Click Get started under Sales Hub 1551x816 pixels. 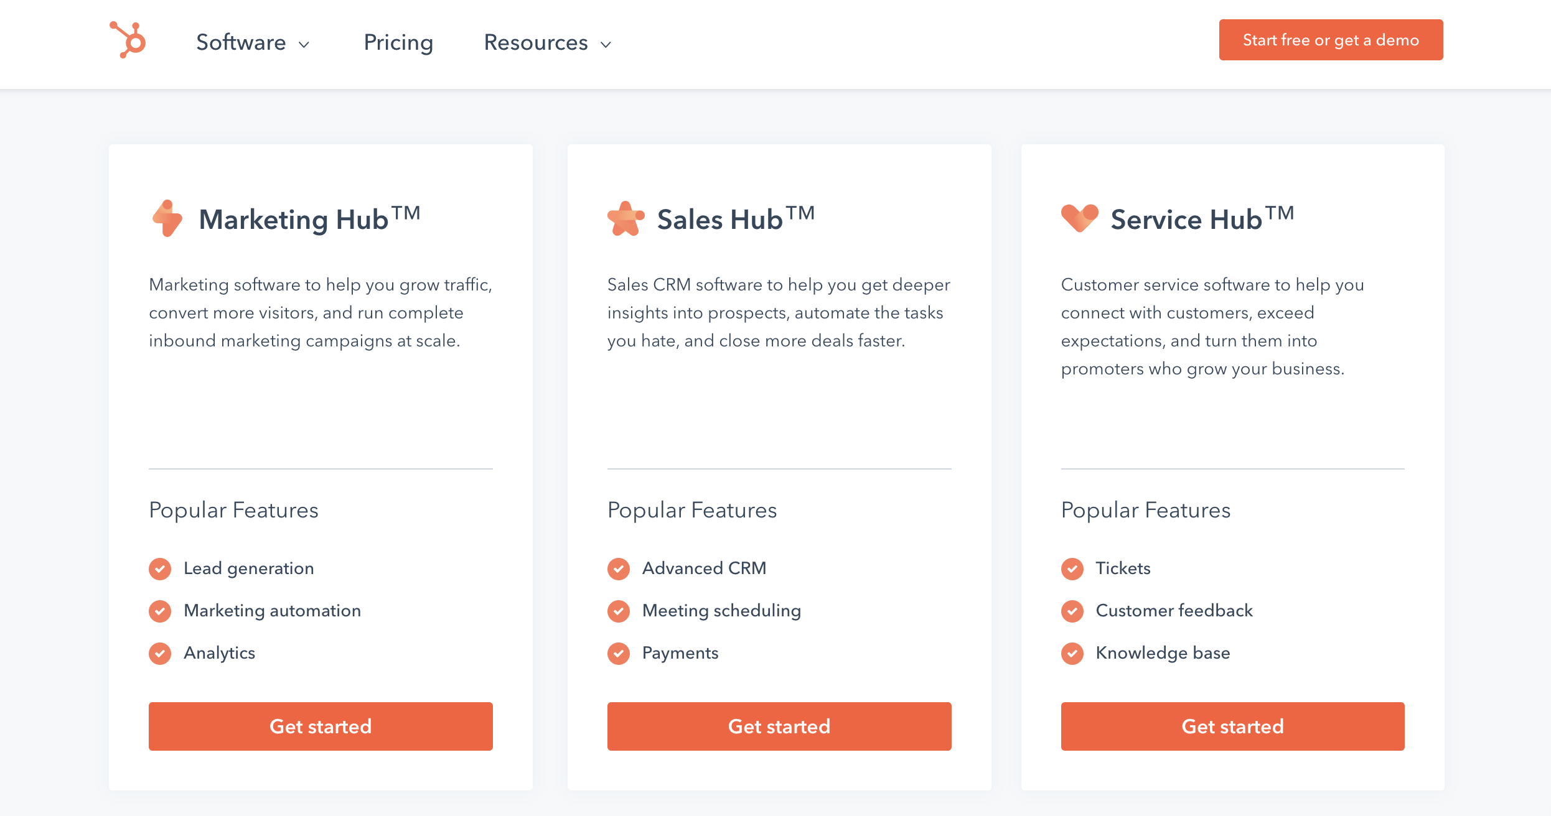(x=779, y=726)
